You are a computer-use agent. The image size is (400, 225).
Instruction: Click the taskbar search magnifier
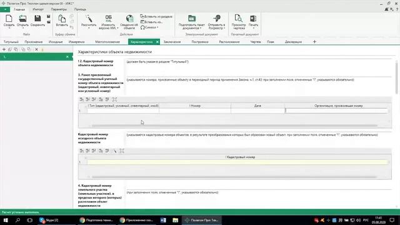tap(17, 220)
